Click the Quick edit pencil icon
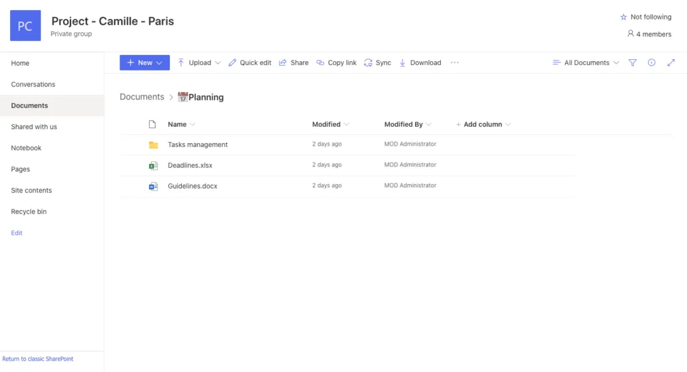This screenshot has width=687, height=372. click(x=232, y=62)
